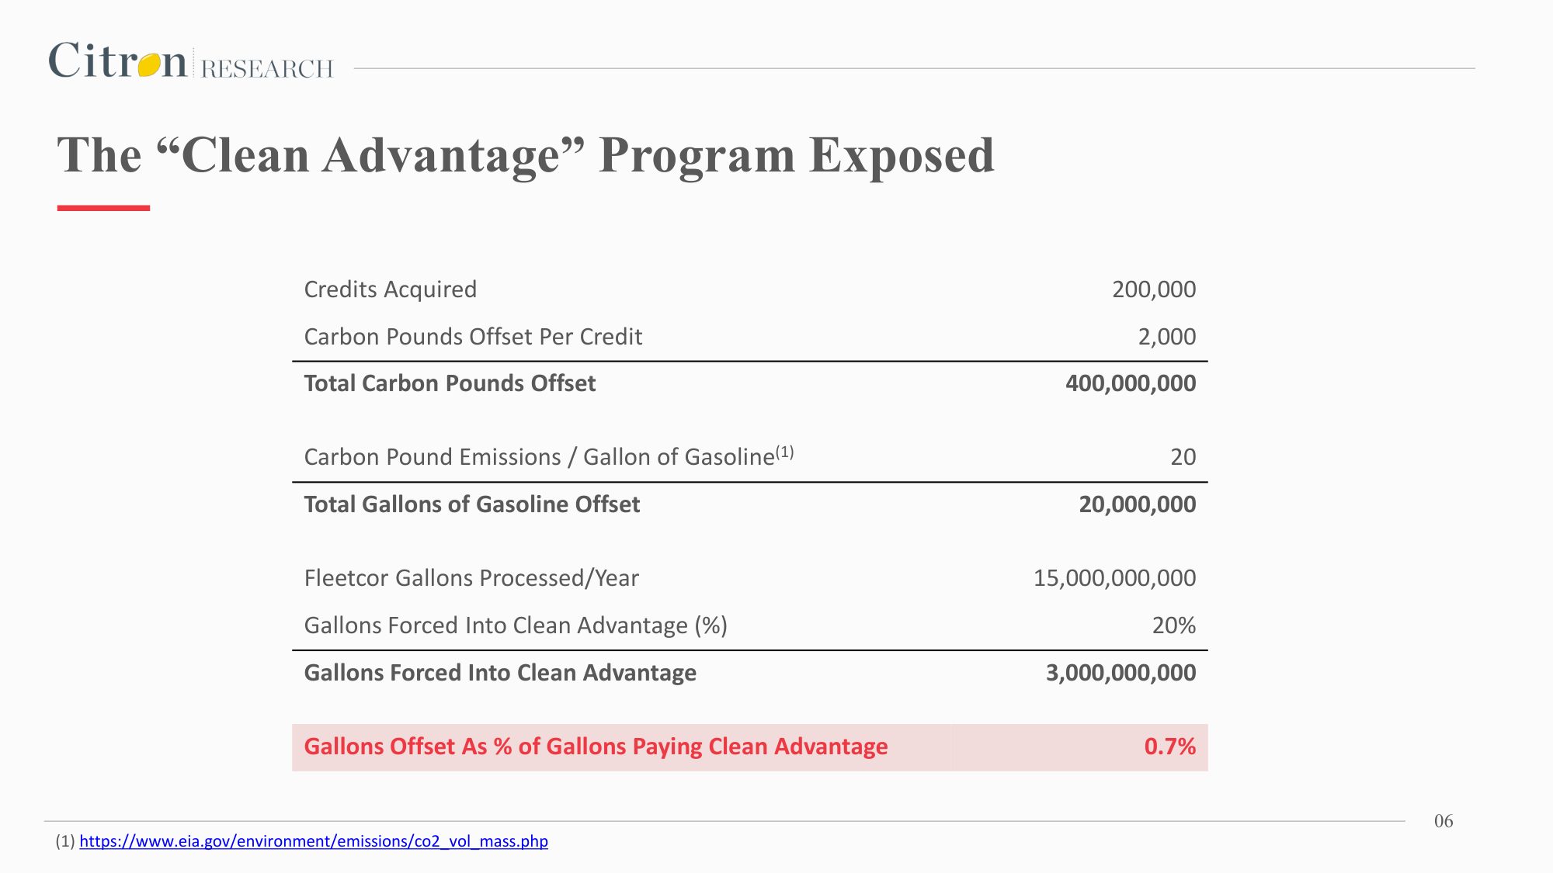Click "Fleetcor Gallons Processed/Year" label
The width and height of the screenshot is (1553, 873).
[x=471, y=578]
